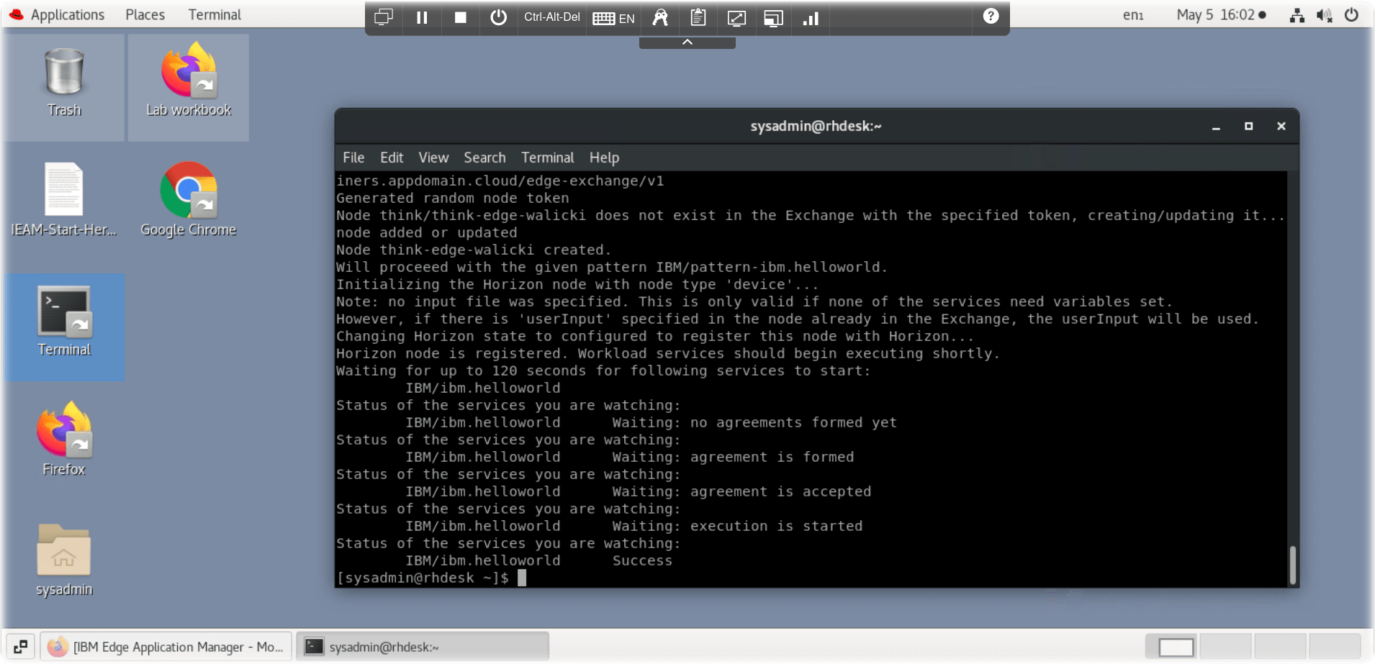Click 'Waiting: agreement is formed' text

tap(733, 457)
